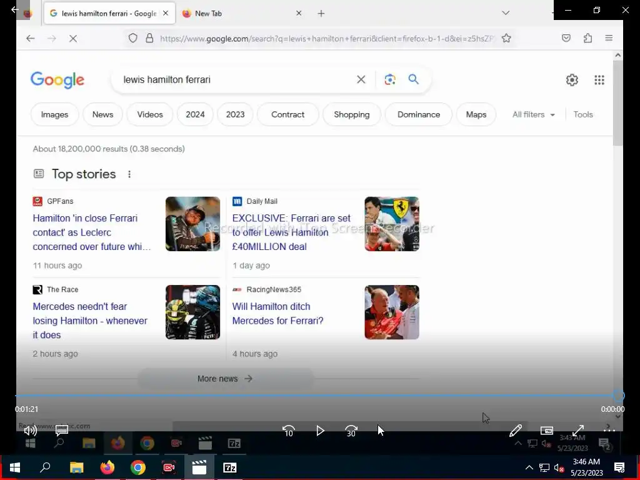Image resolution: width=640 pixels, height=480 pixels.
Task: Open the Firefox hamburger menu
Action: (609, 38)
